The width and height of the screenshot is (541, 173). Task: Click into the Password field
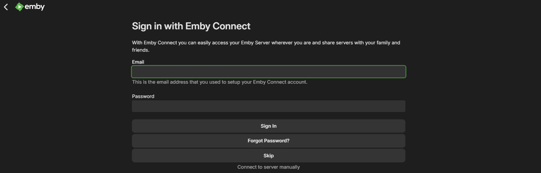coord(268,106)
